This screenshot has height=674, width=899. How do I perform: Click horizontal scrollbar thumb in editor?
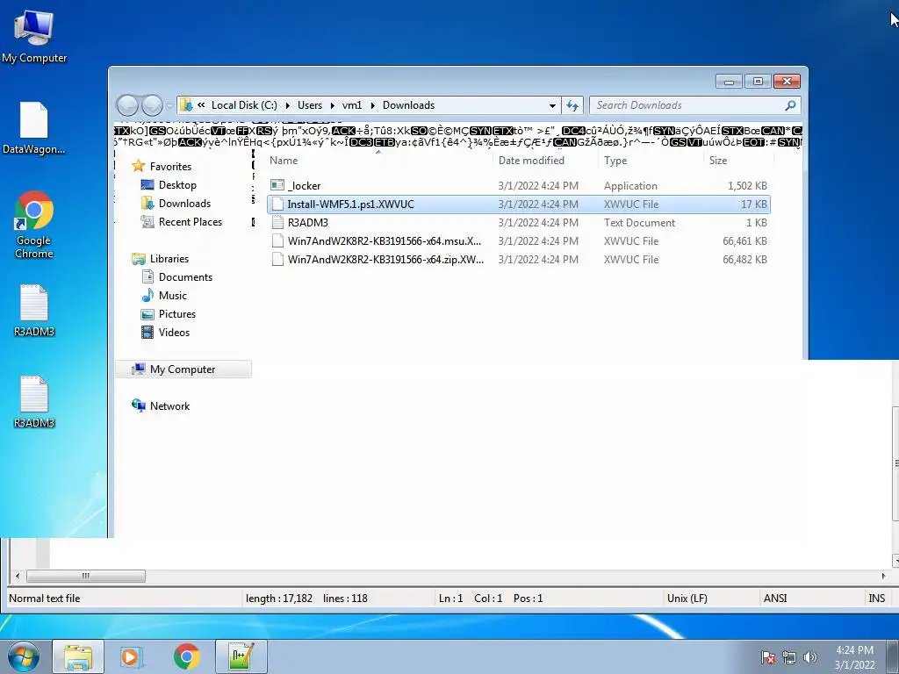point(86,576)
